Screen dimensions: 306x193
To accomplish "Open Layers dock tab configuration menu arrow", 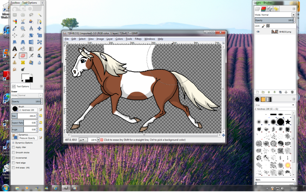I will coord(294,9).
